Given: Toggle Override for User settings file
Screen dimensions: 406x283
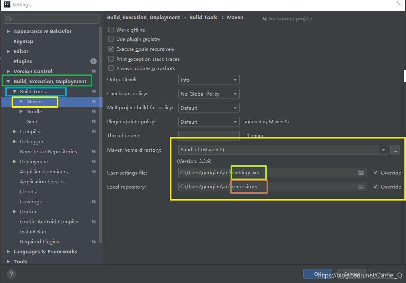Looking at the screenshot, I should tap(376, 173).
